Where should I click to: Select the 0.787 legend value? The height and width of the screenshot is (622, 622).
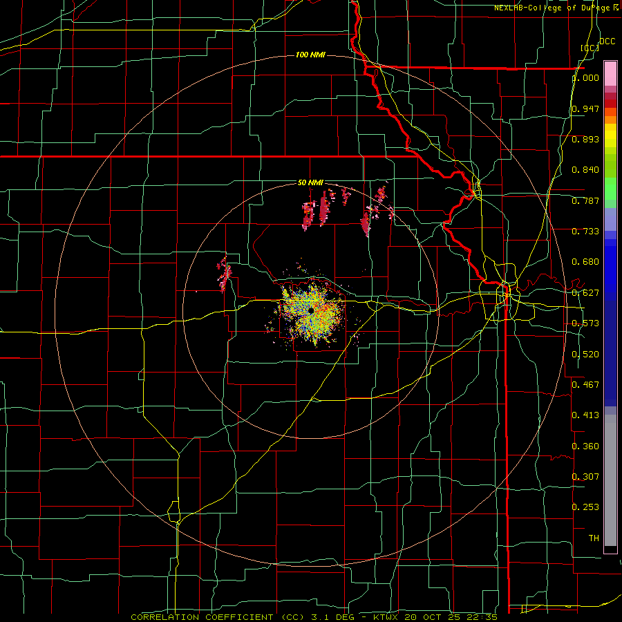click(585, 200)
